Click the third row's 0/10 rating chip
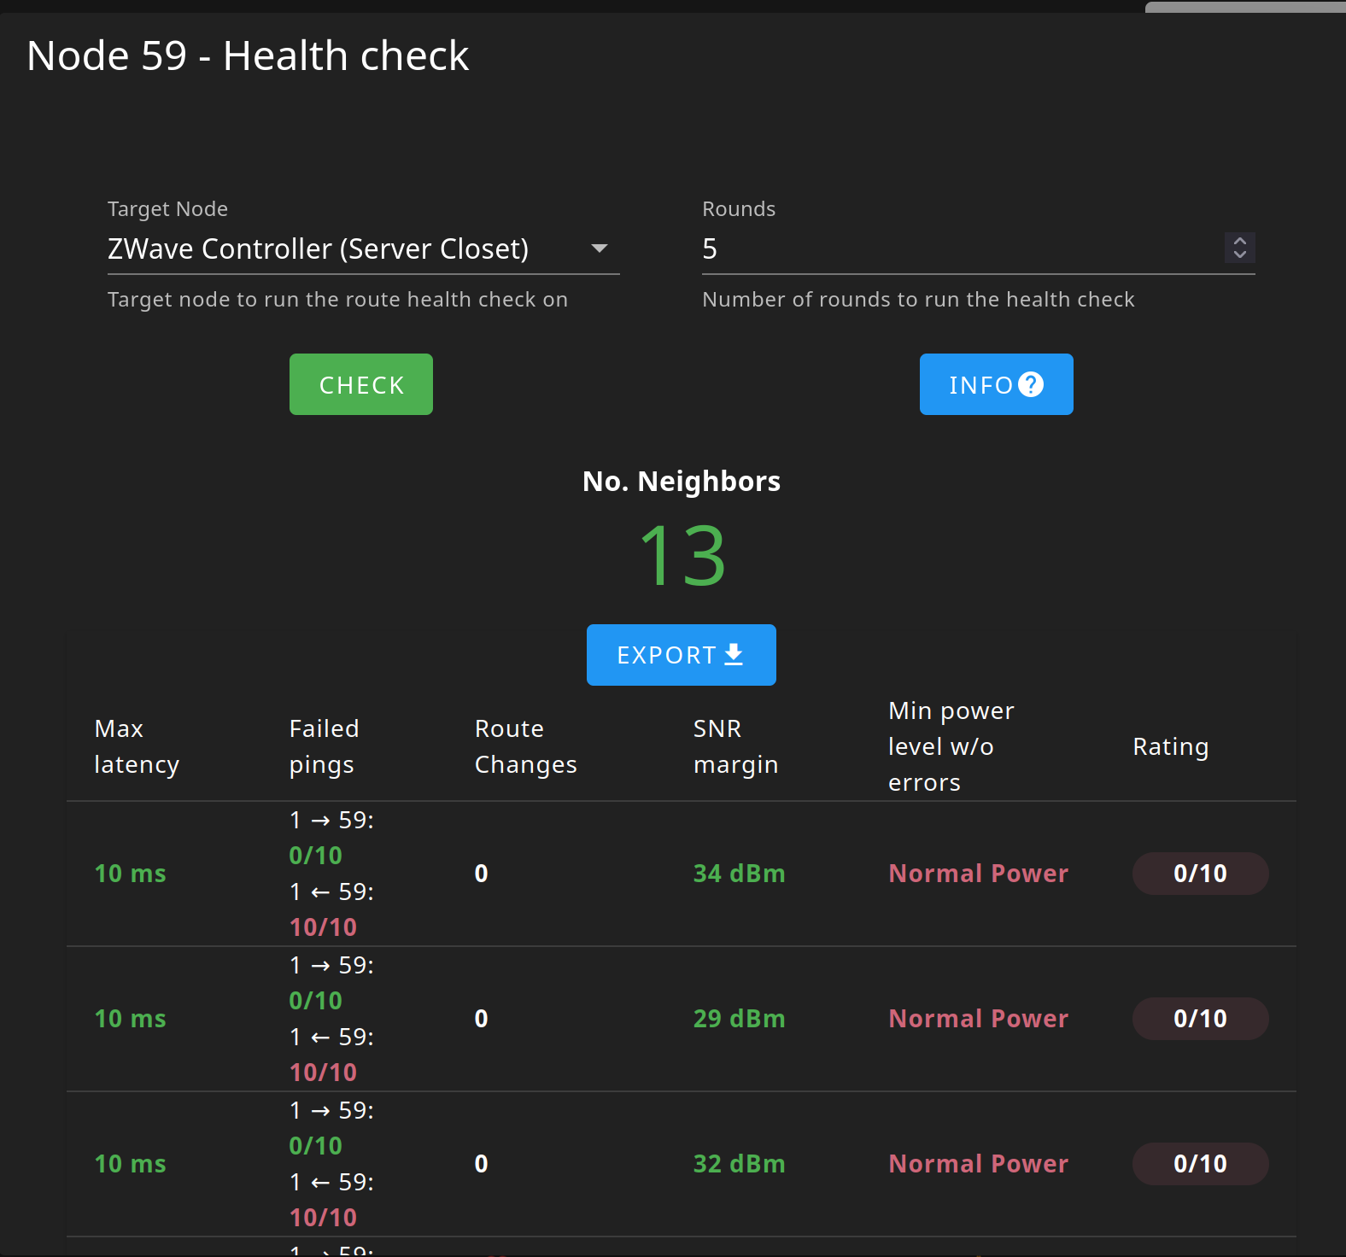1346x1257 pixels. tap(1200, 1164)
